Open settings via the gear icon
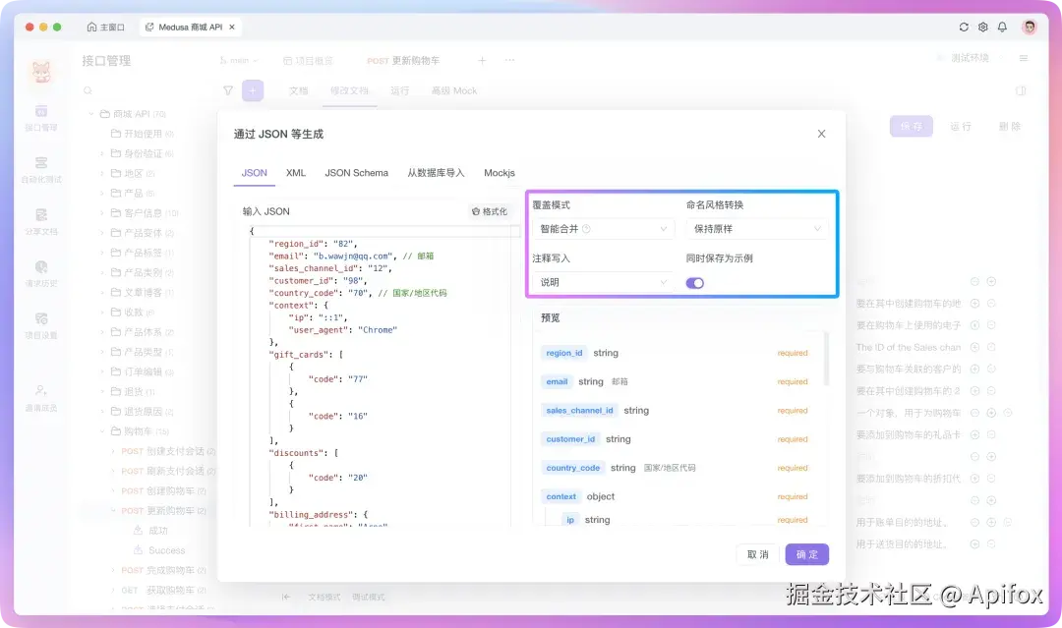1062x628 pixels. [980, 29]
